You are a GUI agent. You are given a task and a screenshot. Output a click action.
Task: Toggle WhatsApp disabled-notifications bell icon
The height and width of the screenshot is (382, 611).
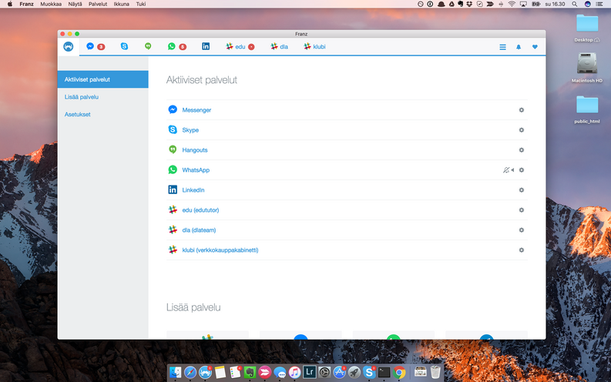point(505,170)
